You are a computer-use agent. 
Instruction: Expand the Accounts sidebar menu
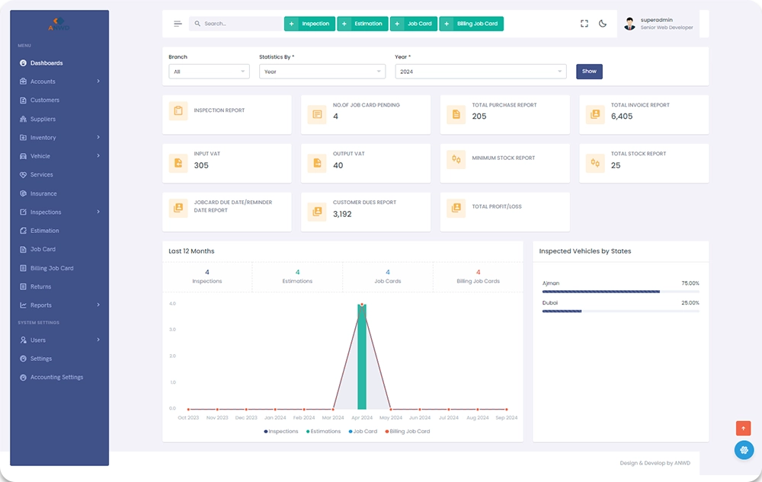tap(59, 81)
